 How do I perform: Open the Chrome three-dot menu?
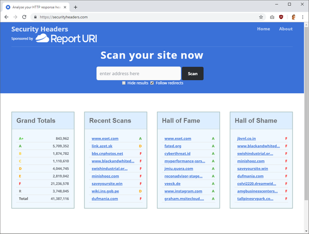(302, 17)
